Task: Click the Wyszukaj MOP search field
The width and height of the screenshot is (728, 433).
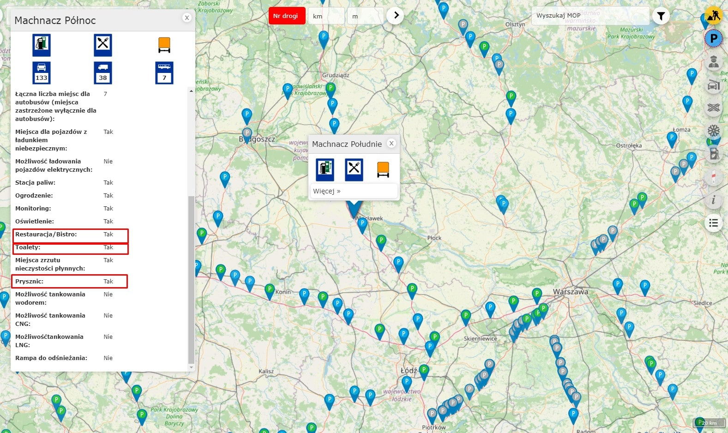Action: [590, 16]
